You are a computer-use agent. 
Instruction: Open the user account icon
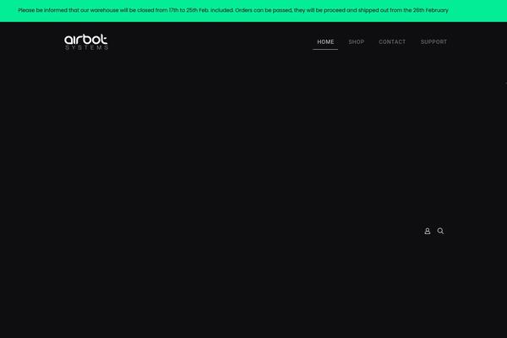(427, 231)
